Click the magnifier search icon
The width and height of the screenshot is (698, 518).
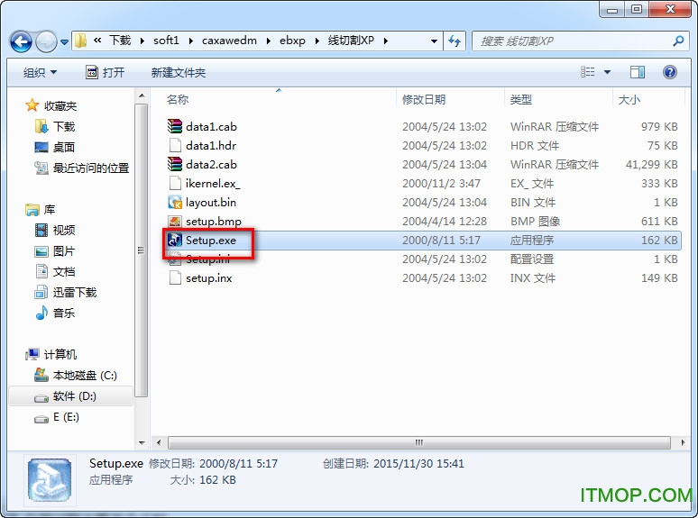(678, 41)
